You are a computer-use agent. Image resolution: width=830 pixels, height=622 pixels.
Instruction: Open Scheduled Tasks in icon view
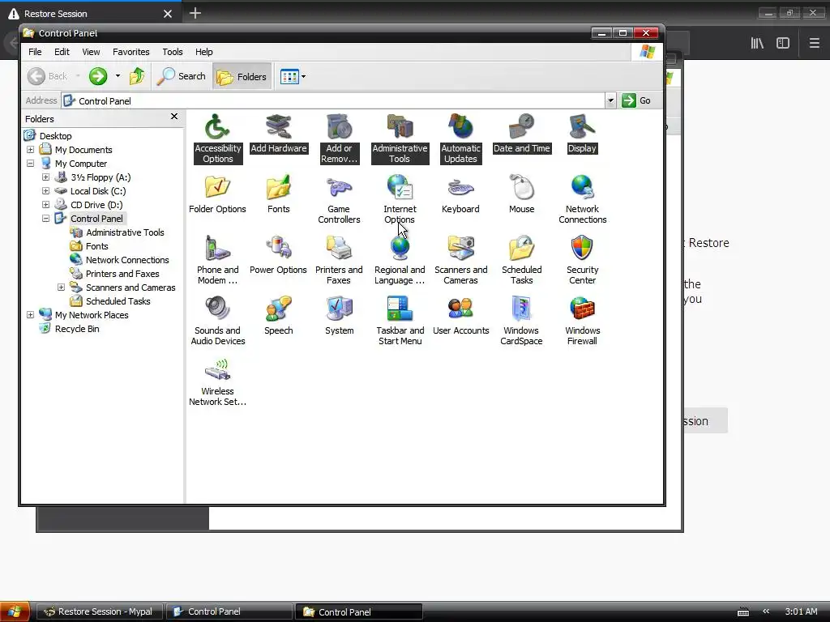[521, 260]
